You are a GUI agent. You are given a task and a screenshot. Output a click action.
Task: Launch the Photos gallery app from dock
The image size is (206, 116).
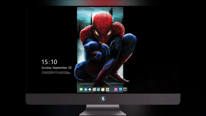tap(107, 90)
